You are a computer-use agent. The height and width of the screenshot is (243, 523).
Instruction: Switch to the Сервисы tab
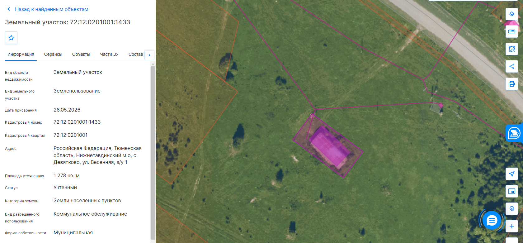coord(53,54)
